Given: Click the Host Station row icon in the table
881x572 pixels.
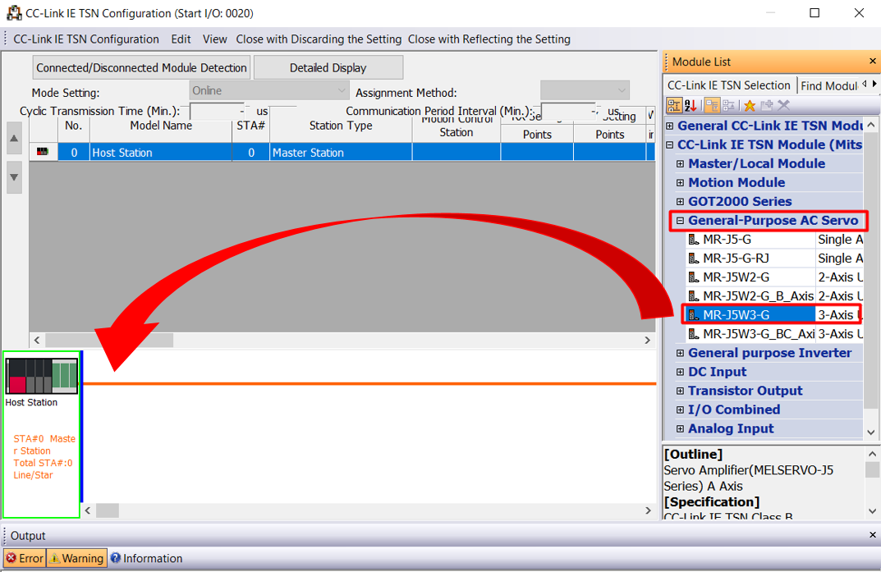Looking at the screenshot, I should point(43,152).
